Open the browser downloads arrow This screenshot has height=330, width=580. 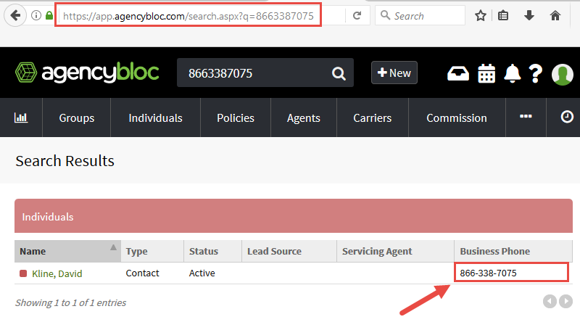[529, 15]
